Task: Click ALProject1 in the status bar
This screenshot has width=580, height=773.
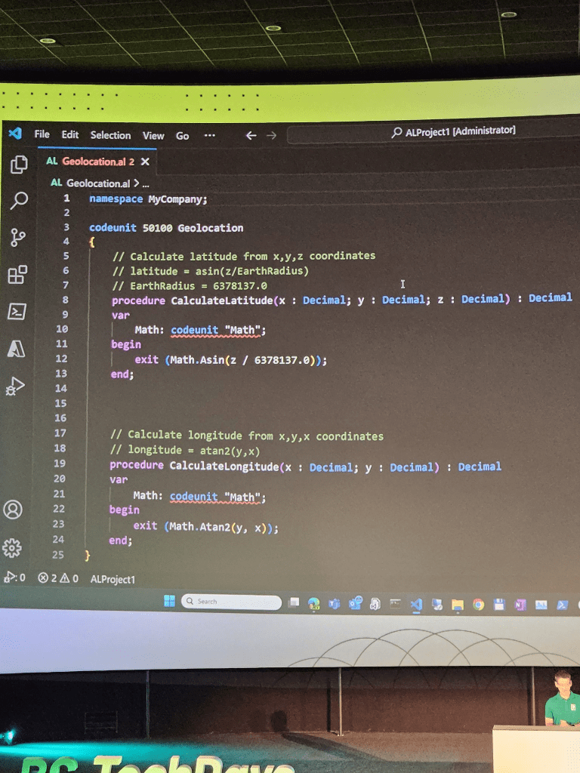Action: pyautogui.click(x=112, y=579)
